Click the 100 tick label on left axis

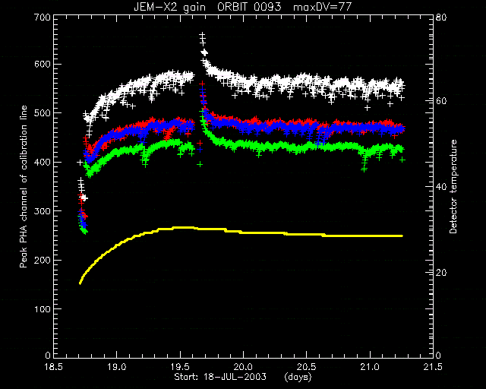coord(43,309)
